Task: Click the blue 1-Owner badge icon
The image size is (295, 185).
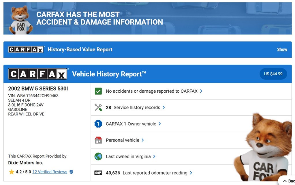Action: point(98,124)
